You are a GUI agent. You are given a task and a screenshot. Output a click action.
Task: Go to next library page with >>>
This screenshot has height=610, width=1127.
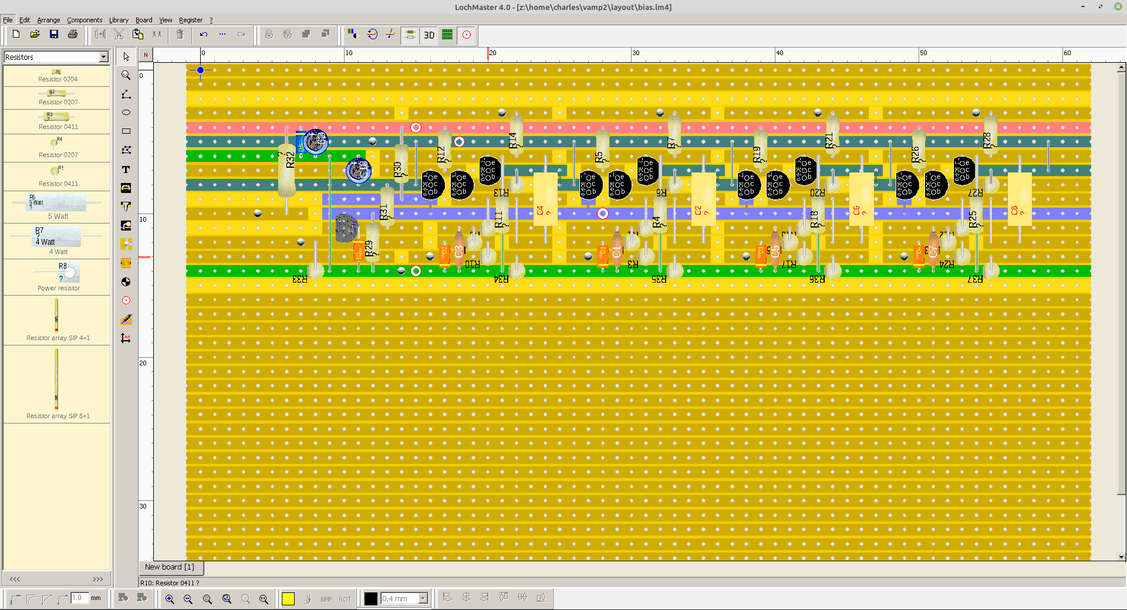pos(98,579)
